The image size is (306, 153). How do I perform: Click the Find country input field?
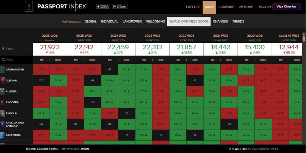16,60
